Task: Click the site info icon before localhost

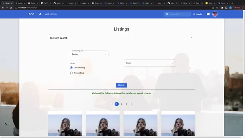Action: coord(16,8)
